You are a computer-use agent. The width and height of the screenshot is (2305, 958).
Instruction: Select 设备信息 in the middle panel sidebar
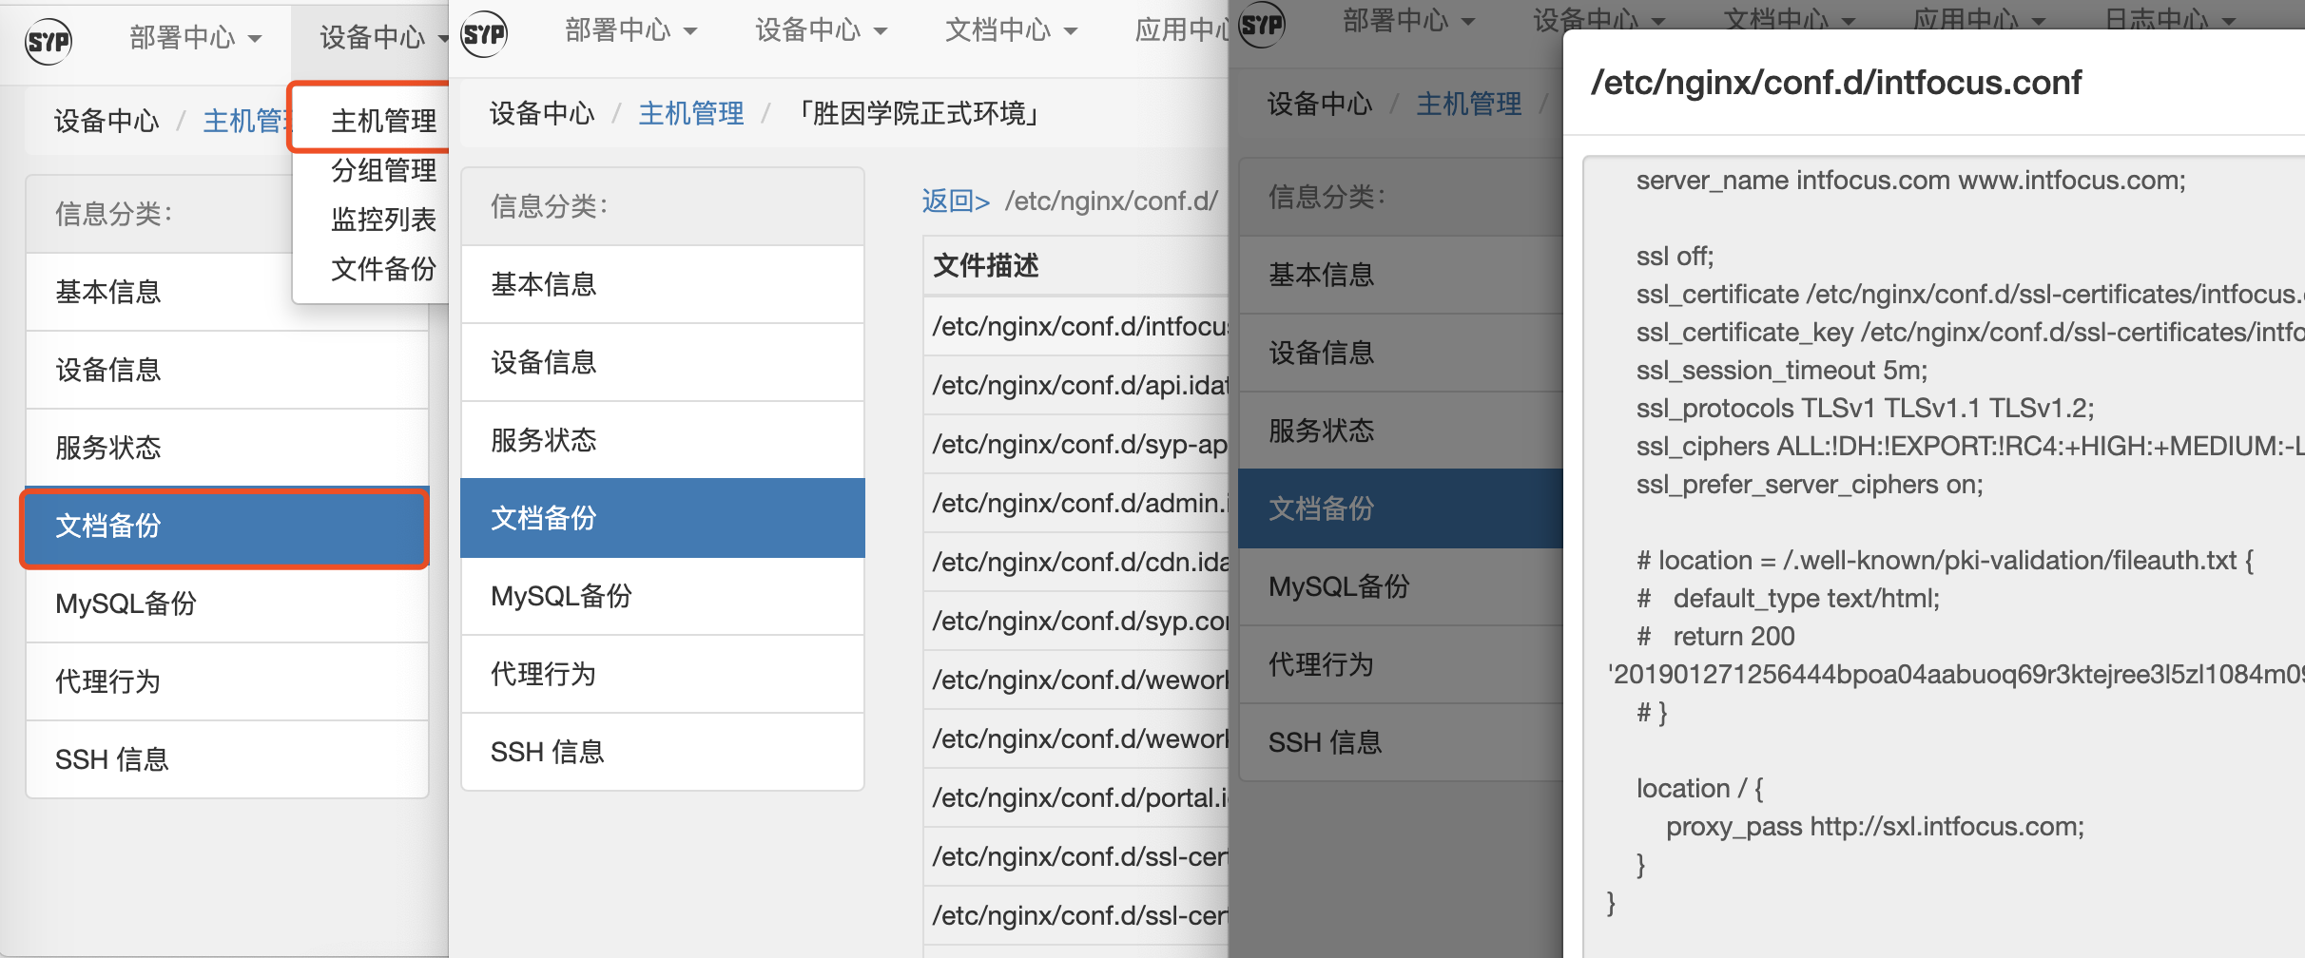[663, 362]
